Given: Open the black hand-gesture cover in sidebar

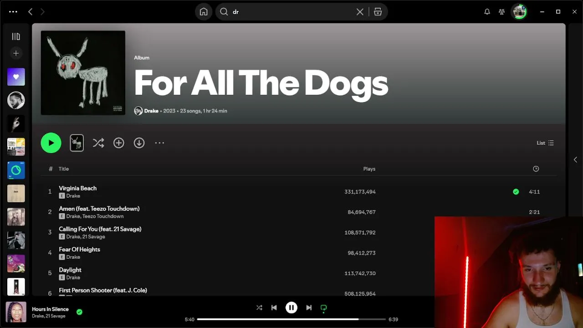Looking at the screenshot, I should coord(16,123).
